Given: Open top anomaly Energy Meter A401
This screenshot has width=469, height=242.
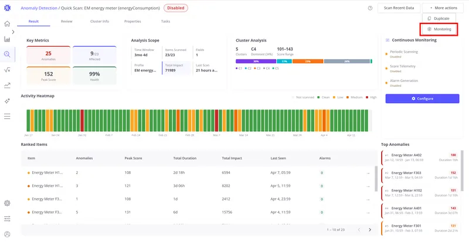Looking at the screenshot, I should tap(420, 210).
